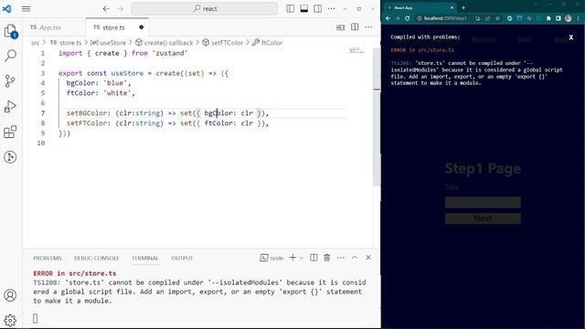This screenshot has height=329, width=585.
Task: Click the editor minimap preview
Action: (x=356, y=50)
